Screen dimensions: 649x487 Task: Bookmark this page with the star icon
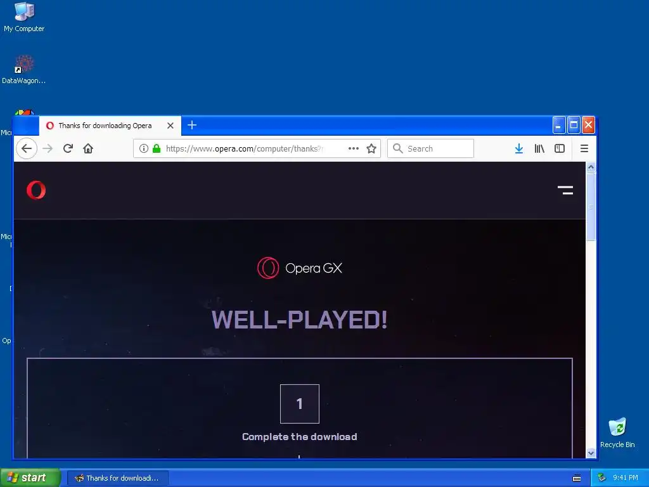click(371, 148)
